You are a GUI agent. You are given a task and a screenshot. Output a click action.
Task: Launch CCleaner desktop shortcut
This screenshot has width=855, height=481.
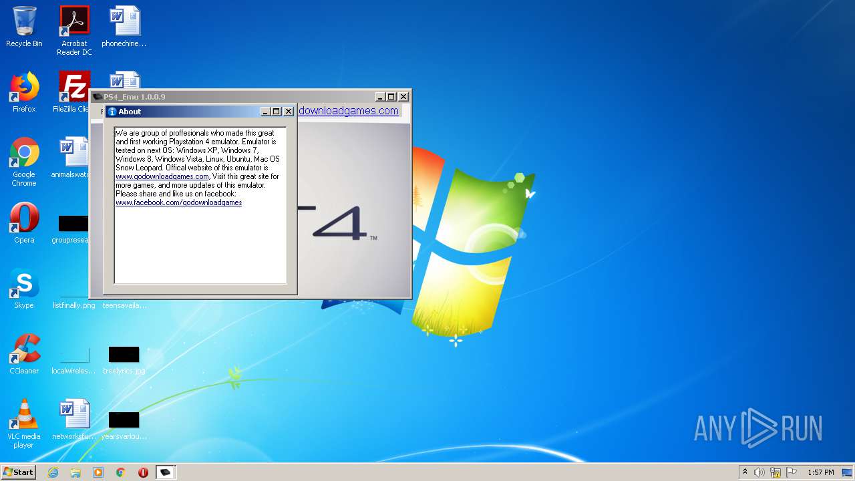(24, 354)
